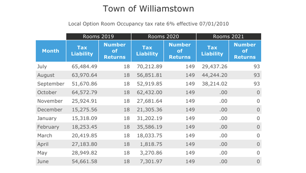Click Tax Liability header under Rooms 2019
This screenshot has width=306, height=173.
(82, 51)
